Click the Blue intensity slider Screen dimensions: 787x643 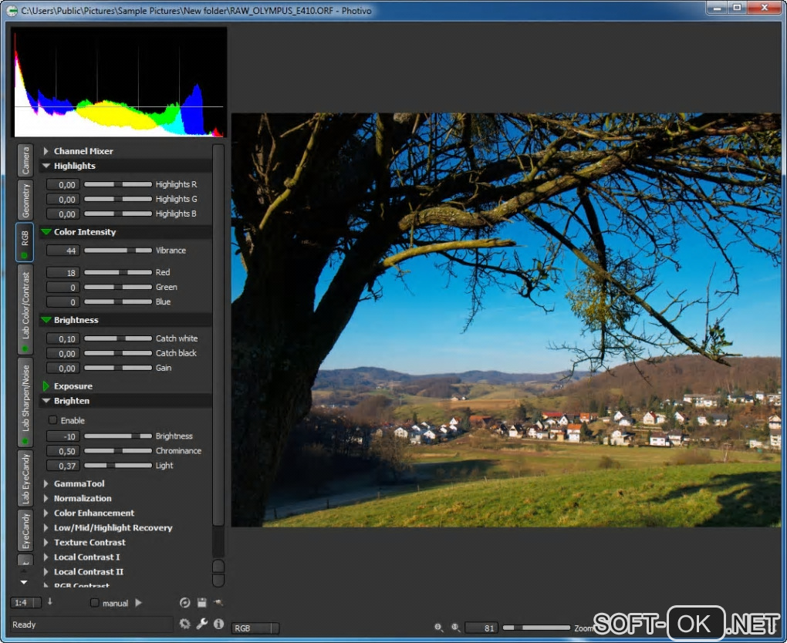coord(118,302)
